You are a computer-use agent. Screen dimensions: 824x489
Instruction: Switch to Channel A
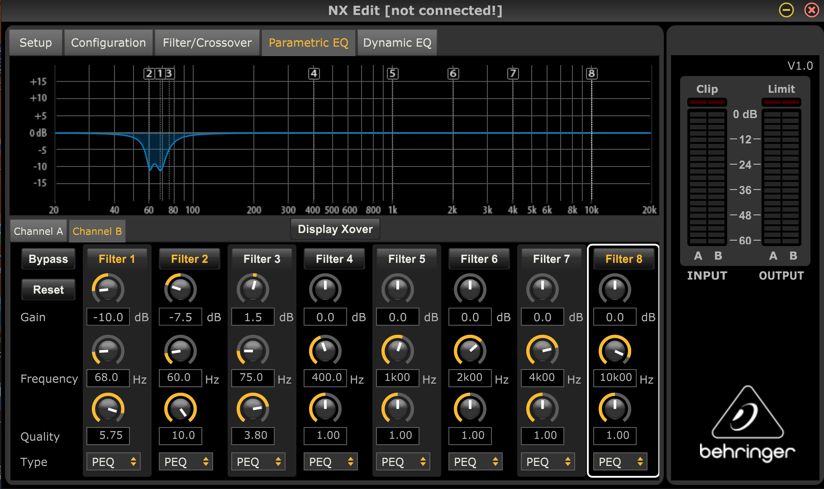pos(38,231)
